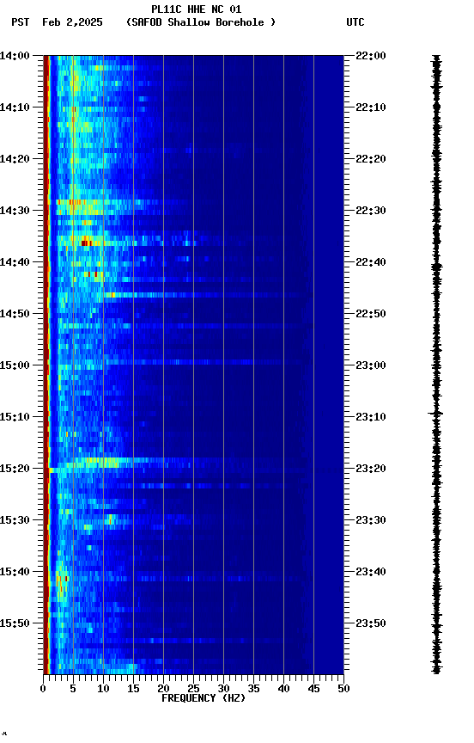Image resolution: width=474 pixels, height=743 pixels.
Task: Click the dark red hotspot near 14:36
Action: [x=86, y=243]
